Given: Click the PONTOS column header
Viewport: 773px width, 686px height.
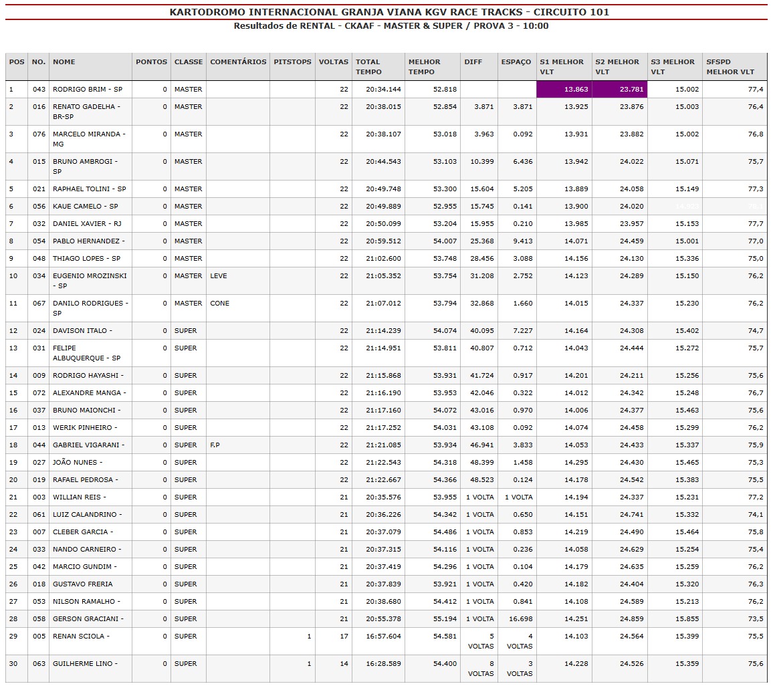Looking at the screenshot, I should [151, 62].
